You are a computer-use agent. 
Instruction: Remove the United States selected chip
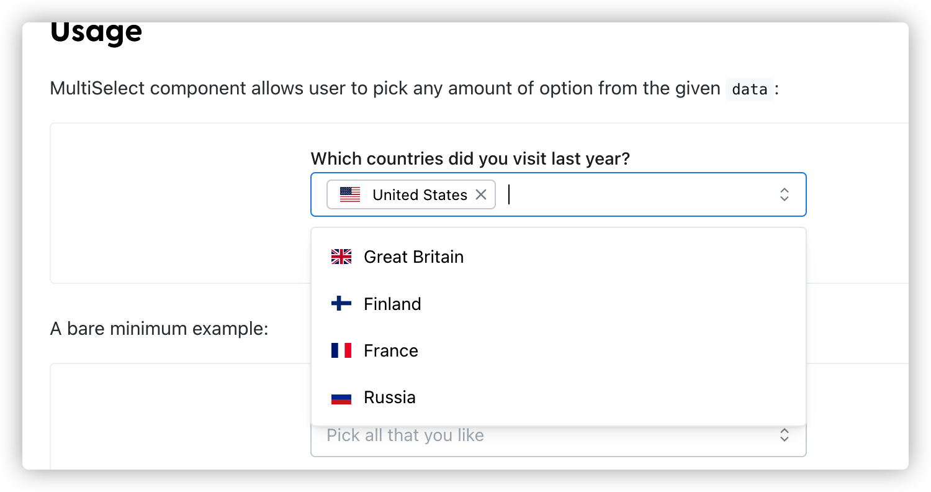pos(480,194)
